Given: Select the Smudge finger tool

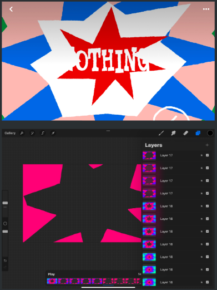Looking at the screenshot, I should [173, 133].
